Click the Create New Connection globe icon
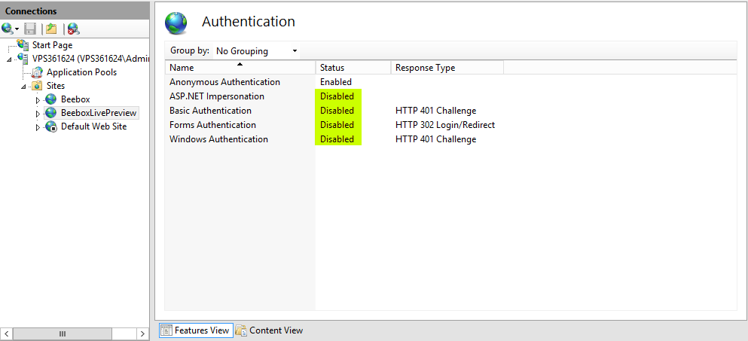 8,29
